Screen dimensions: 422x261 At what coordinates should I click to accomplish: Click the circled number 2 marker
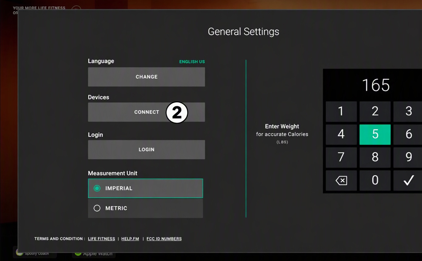(177, 112)
